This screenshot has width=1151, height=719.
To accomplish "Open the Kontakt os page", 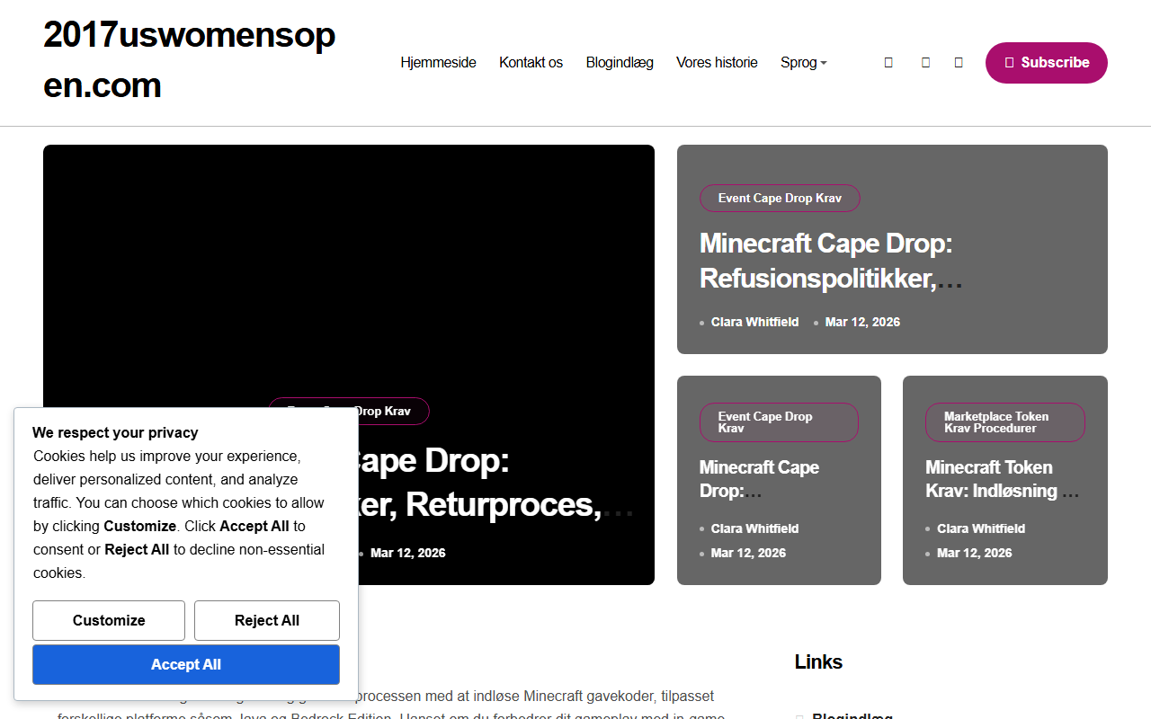I will pyautogui.click(x=531, y=63).
